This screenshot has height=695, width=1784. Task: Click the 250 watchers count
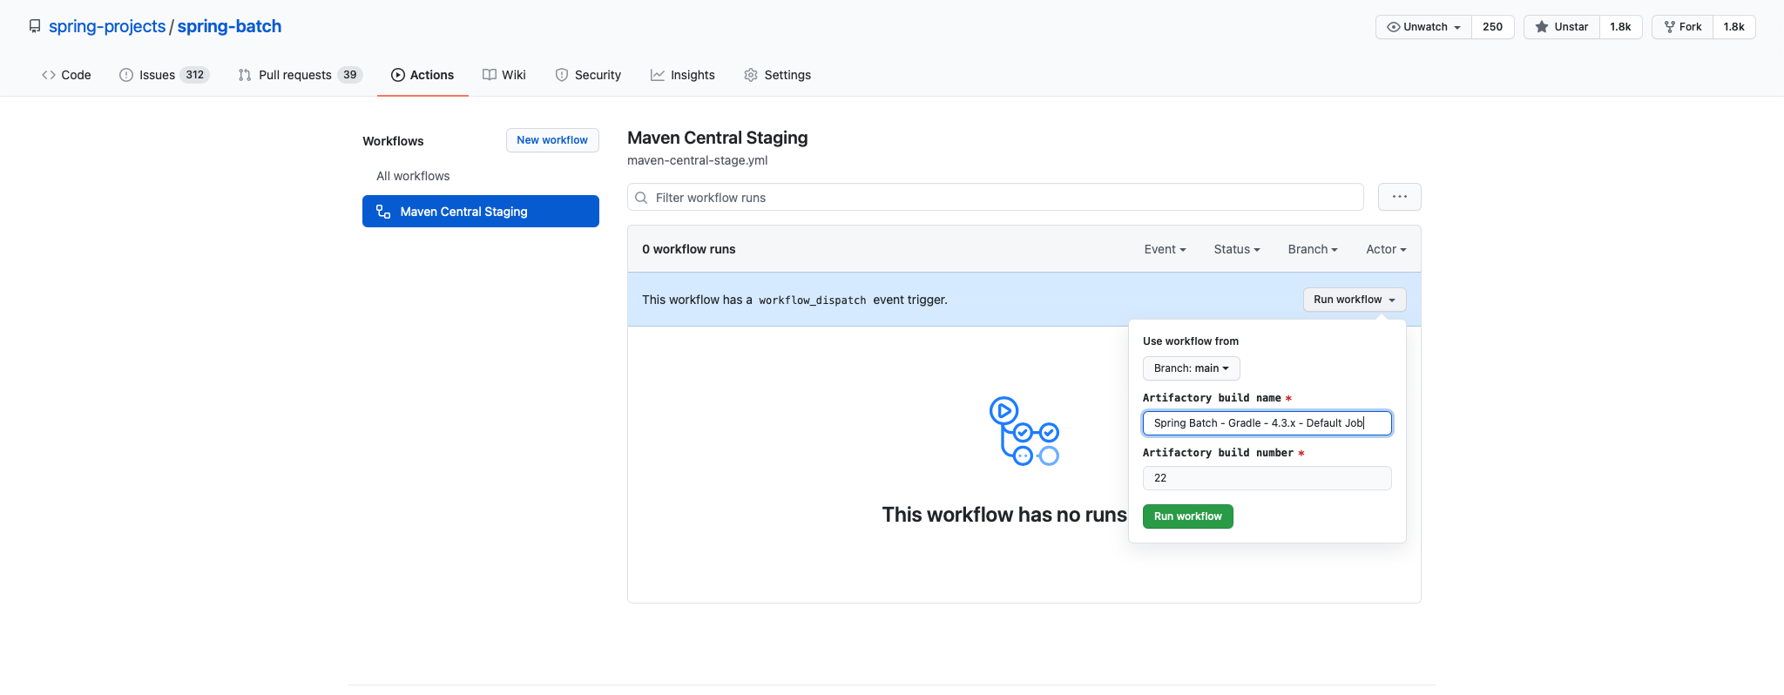tap(1492, 27)
